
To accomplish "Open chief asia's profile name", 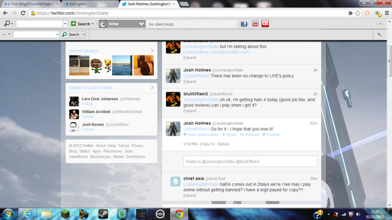I will 194,178.
